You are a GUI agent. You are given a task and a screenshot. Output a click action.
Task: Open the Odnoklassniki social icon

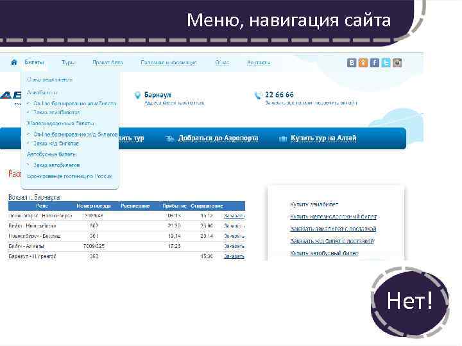(x=363, y=63)
